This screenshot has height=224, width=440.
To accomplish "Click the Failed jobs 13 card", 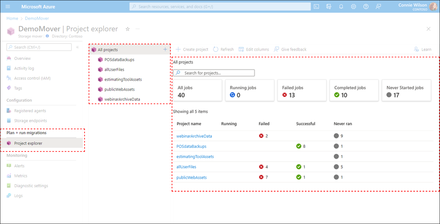I will tap(302, 90).
